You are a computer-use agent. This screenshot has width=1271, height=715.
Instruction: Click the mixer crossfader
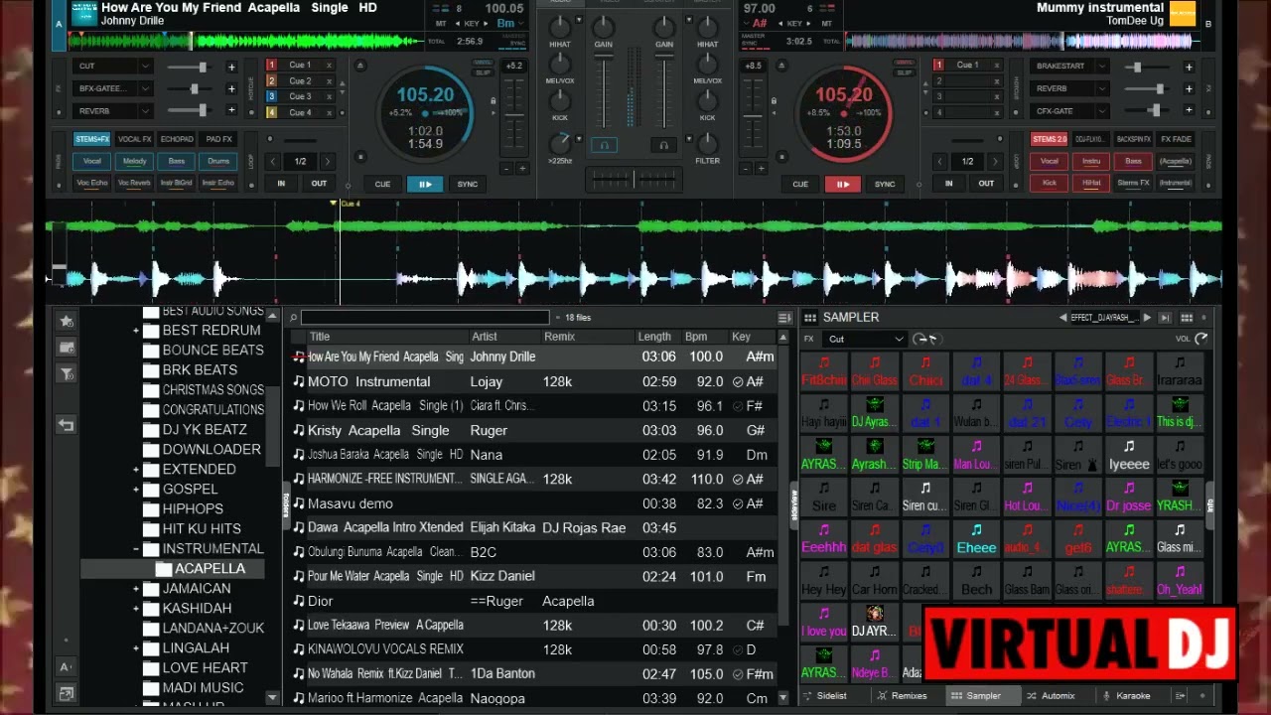tap(635, 180)
